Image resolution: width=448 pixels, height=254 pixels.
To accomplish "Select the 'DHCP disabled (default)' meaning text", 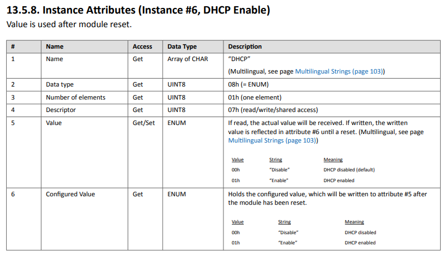I will 349,170.
